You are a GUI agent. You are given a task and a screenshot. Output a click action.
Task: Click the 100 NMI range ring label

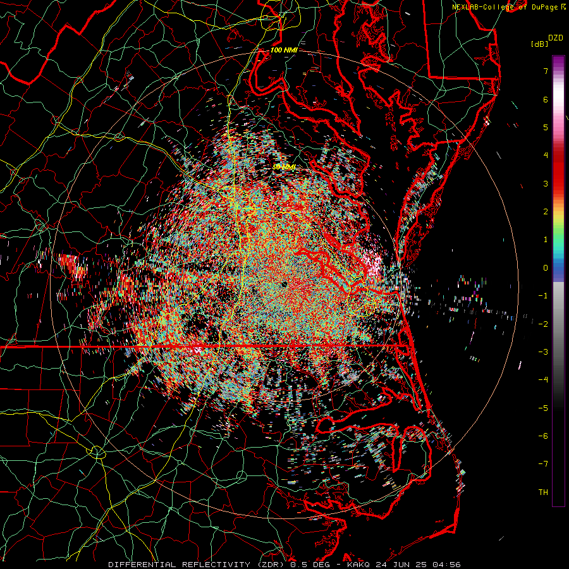coord(284,50)
